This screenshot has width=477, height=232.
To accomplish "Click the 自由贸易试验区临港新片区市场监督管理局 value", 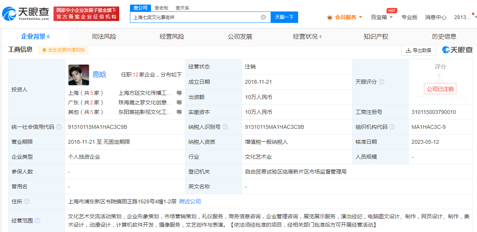I will 296,172.
